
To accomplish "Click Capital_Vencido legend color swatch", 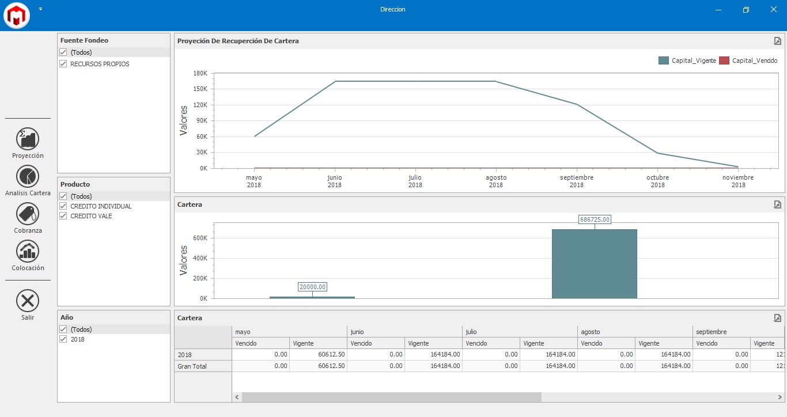I will click(x=724, y=60).
